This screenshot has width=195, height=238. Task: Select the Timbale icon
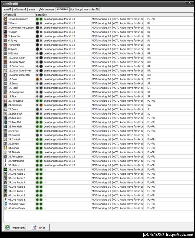coord(5,152)
